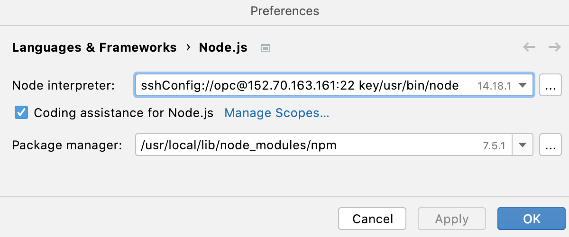
Task: Expand the Package manager dropdown arrow
Action: point(522,145)
